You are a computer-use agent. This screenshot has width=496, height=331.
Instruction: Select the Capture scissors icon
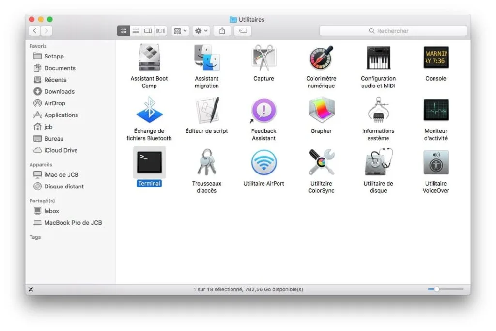(x=263, y=58)
